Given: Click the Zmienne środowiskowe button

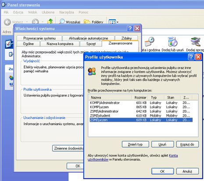Looking at the screenshot, I should point(68,148).
